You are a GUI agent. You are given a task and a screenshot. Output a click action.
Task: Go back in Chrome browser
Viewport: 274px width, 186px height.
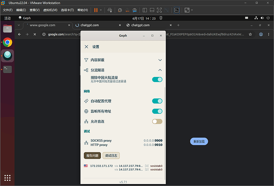[19, 35]
